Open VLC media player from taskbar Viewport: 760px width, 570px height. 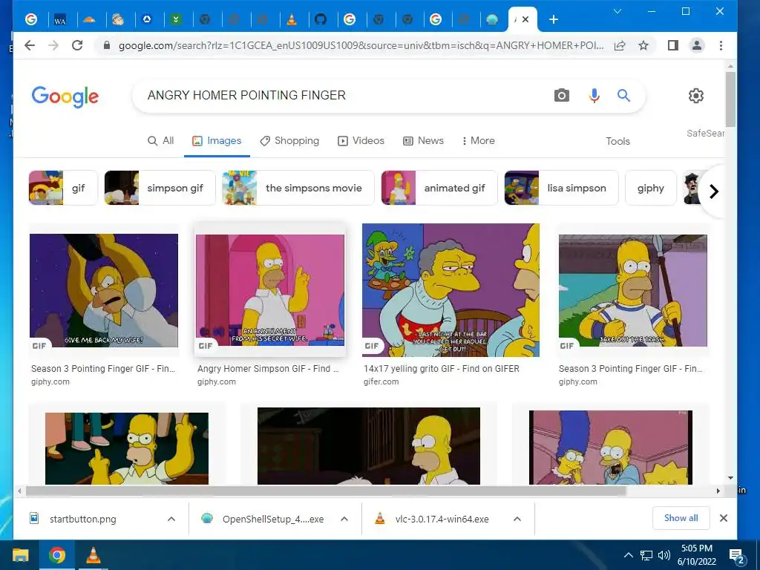click(93, 555)
